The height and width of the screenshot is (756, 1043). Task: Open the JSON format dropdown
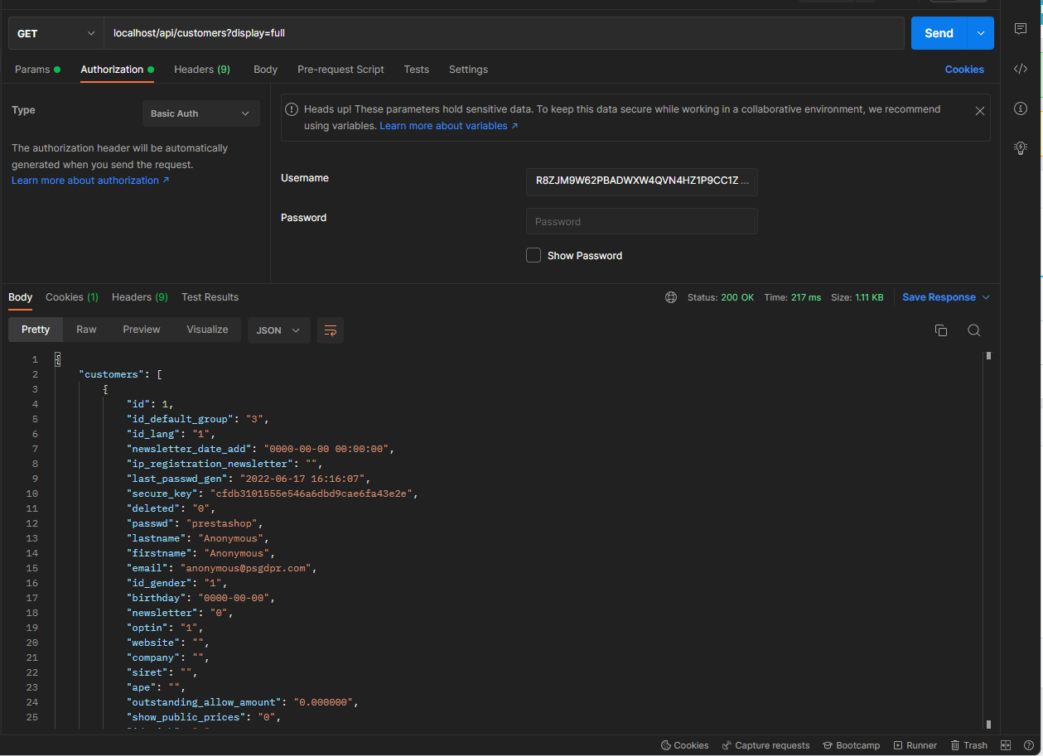click(278, 330)
